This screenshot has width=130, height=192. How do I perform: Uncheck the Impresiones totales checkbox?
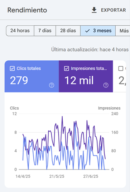pos(66,69)
